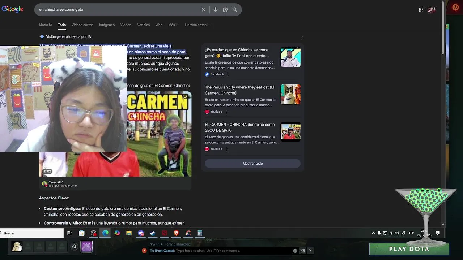Open the volume control in system tray
This screenshot has height=260, width=463.
coord(397,233)
